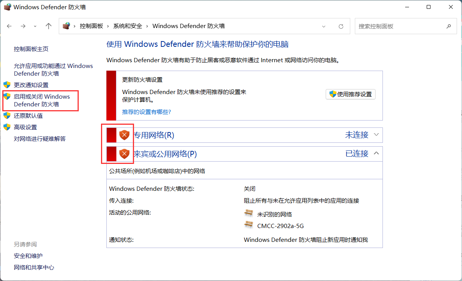Open recent locations dropdown arrow
Image resolution: width=462 pixels, height=281 pixels.
pos(35,26)
